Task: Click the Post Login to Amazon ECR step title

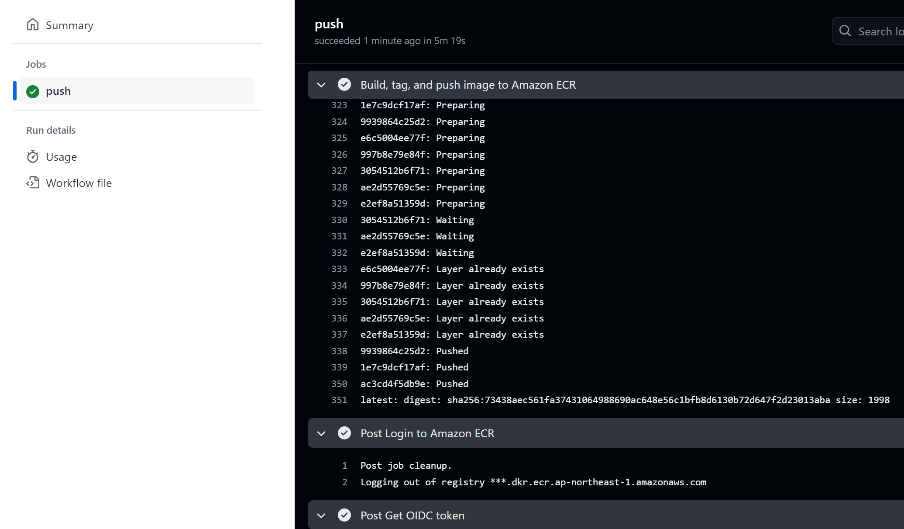Action: pyautogui.click(x=427, y=433)
